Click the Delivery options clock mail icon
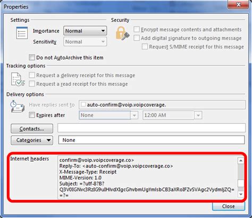 coord(17,106)
